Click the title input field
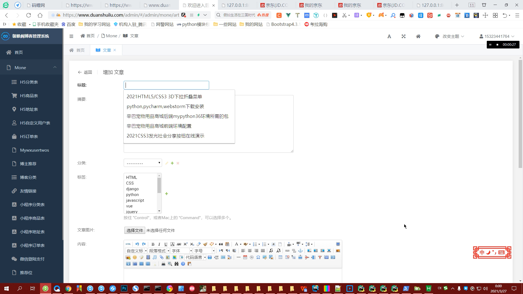This screenshot has height=294, width=523. 166,85
